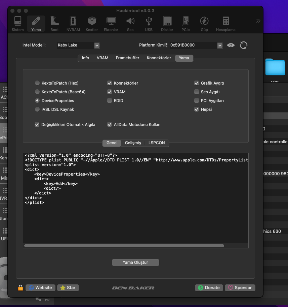
Task: Click the Yama Oluştur button
Action: [x=135, y=263]
